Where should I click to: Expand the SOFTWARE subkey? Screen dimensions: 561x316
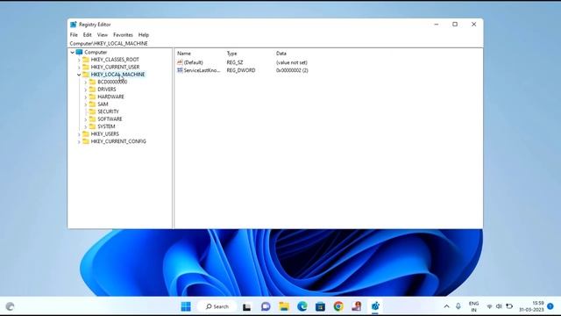click(x=86, y=119)
